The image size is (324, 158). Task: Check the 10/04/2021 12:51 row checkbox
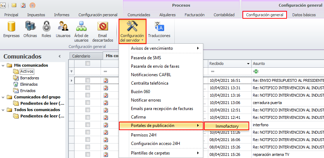[x=88, y=110]
